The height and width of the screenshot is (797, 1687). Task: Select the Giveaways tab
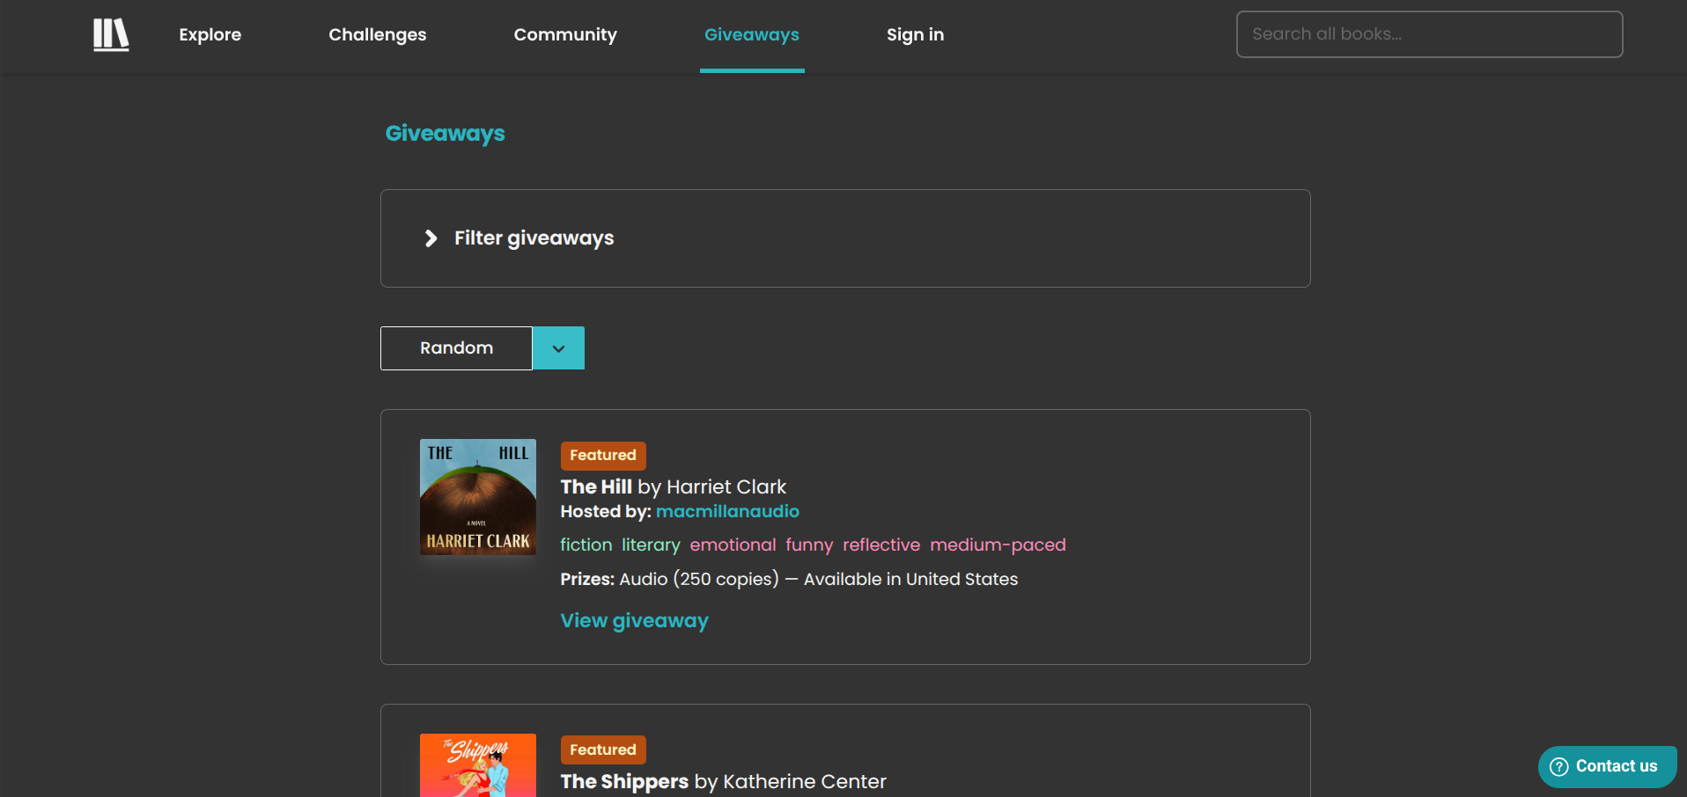[751, 35]
